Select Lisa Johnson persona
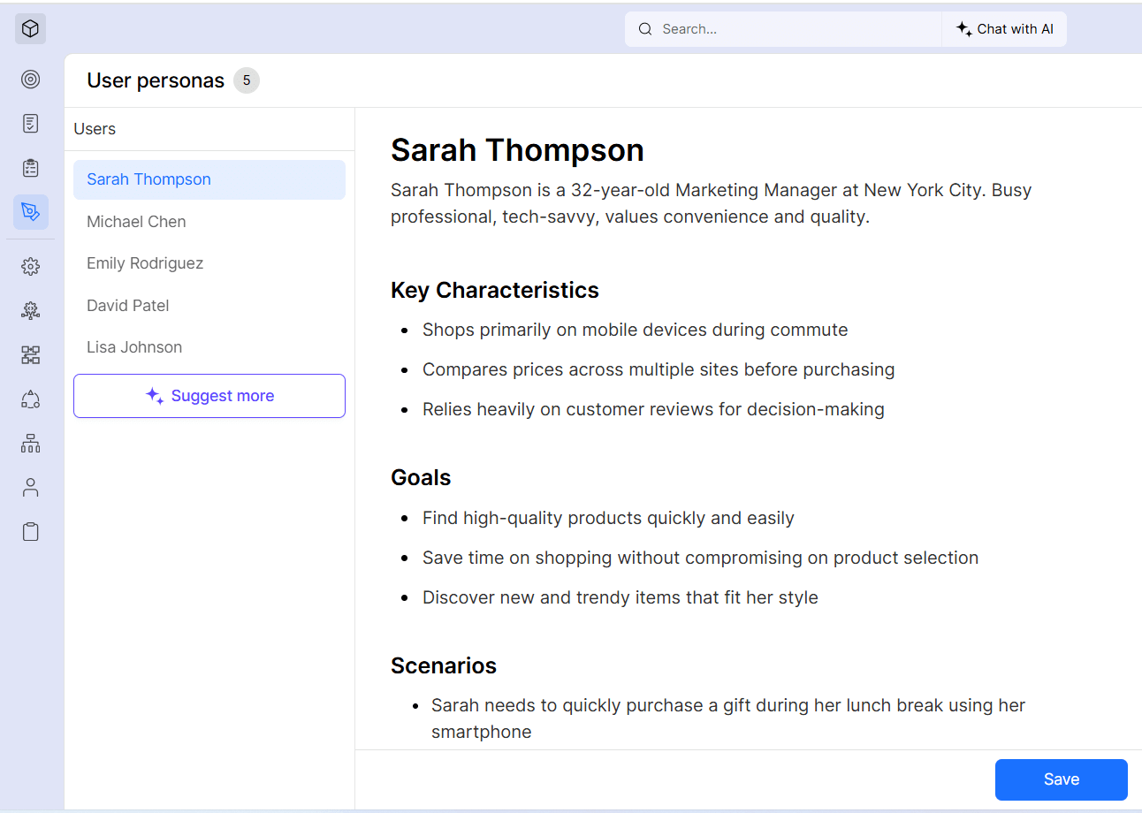The image size is (1142, 813). pos(209,347)
